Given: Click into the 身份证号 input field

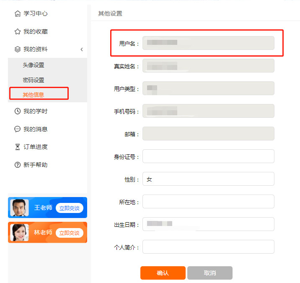Looking at the screenshot, I should (x=208, y=156).
